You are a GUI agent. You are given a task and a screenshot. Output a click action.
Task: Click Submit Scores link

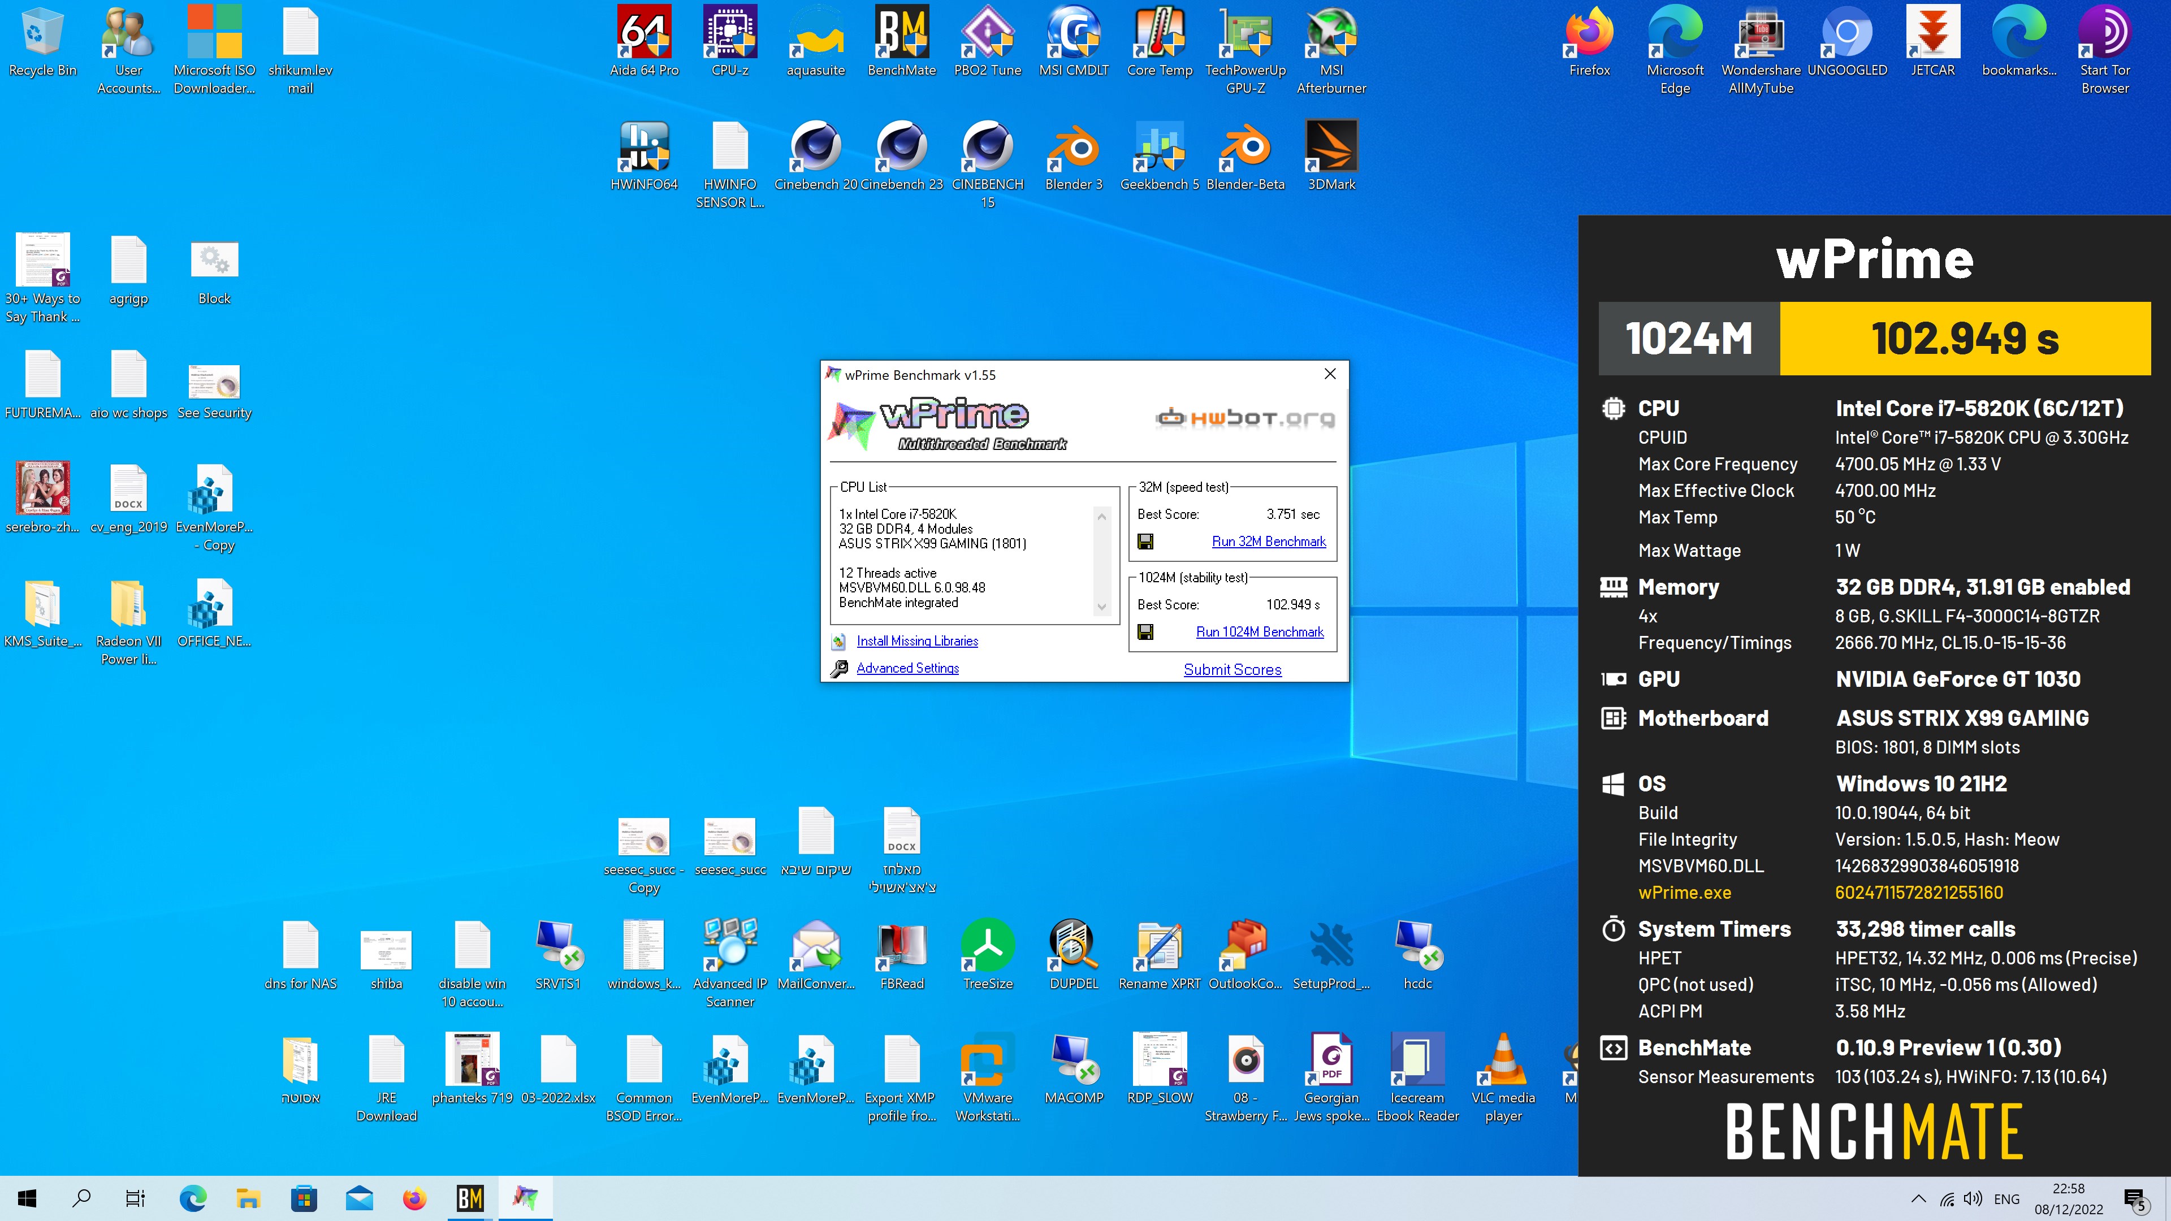1232,669
